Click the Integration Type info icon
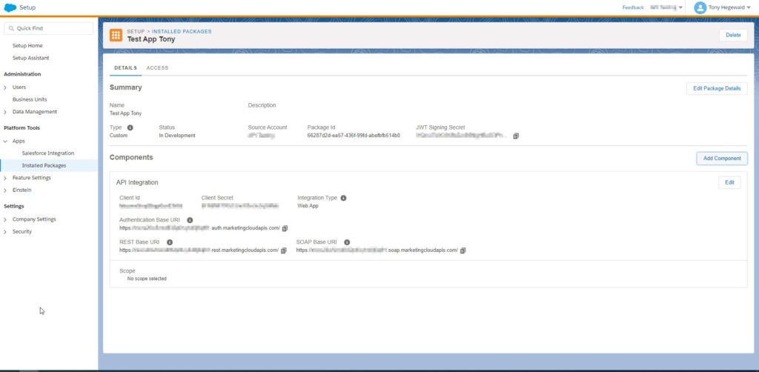Viewport: 759px width, 372px height. [x=343, y=198]
